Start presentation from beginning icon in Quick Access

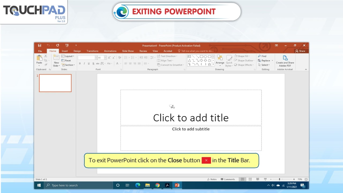pyautogui.click(x=67, y=45)
